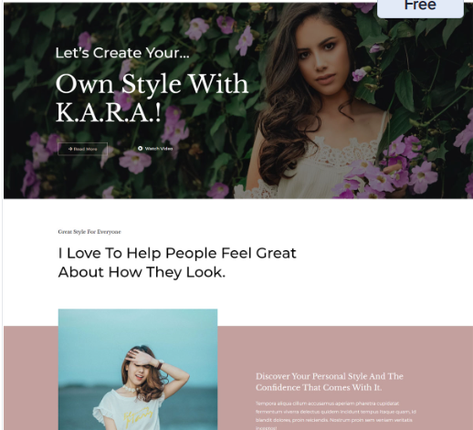Open the photo of girl shielding her eyes
The image size is (473, 430).
(138, 369)
